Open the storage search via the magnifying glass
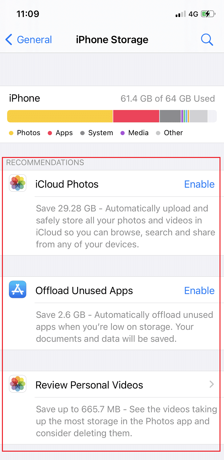The image size is (224, 460). 207,39
